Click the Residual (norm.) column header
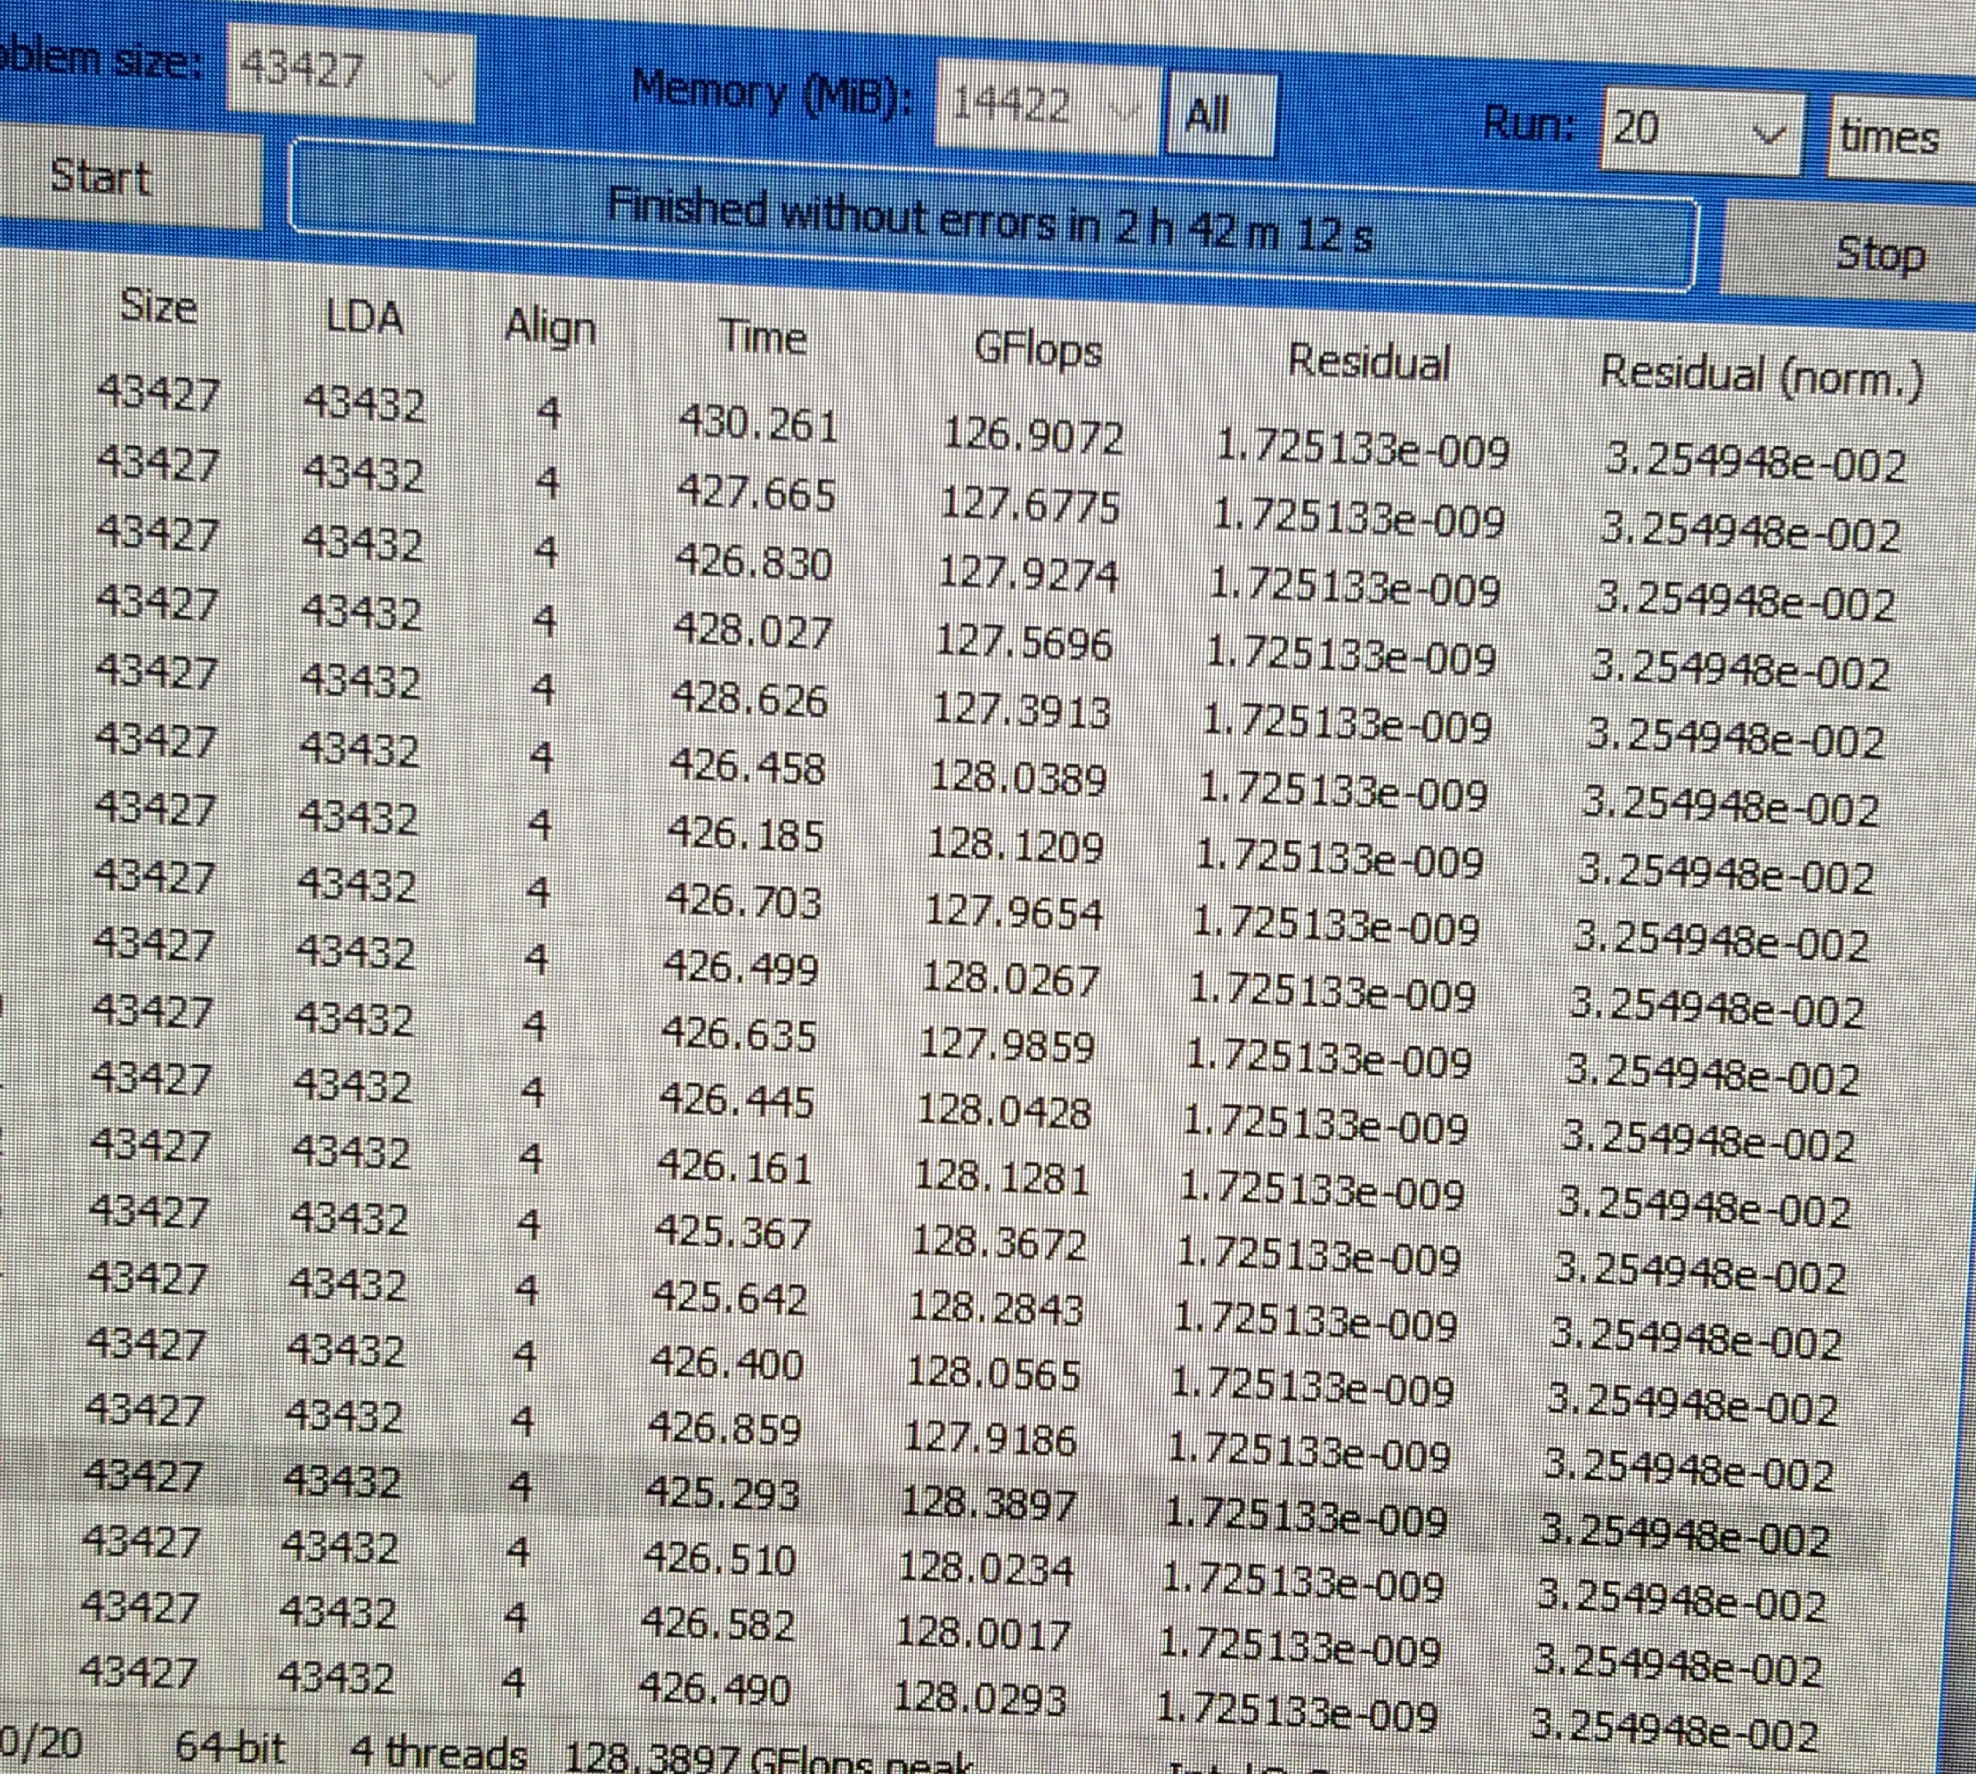The image size is (1976, 1774). pos(1761,377)
